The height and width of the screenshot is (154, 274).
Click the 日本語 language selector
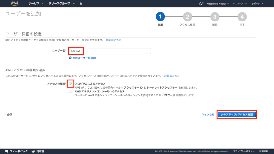[x=40, y=151]
